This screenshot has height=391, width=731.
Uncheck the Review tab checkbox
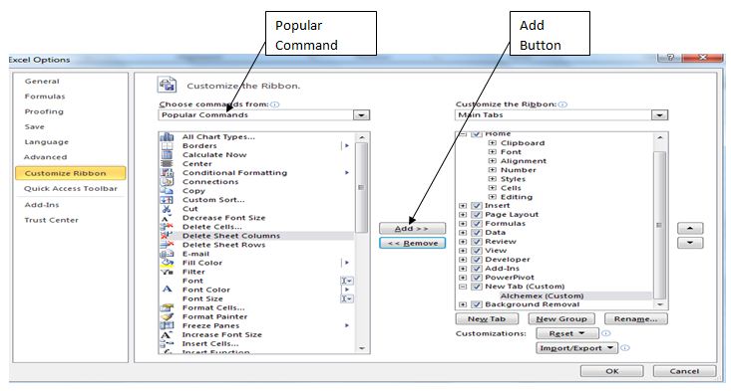(476, 242)
